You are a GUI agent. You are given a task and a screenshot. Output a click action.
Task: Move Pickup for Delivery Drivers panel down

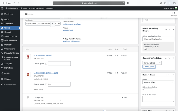click(169, 30)
